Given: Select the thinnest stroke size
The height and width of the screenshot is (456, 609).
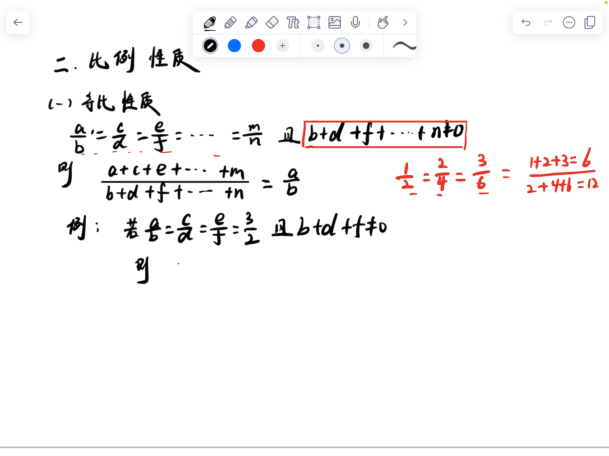Looking at the screenshot, I should 318,46.
